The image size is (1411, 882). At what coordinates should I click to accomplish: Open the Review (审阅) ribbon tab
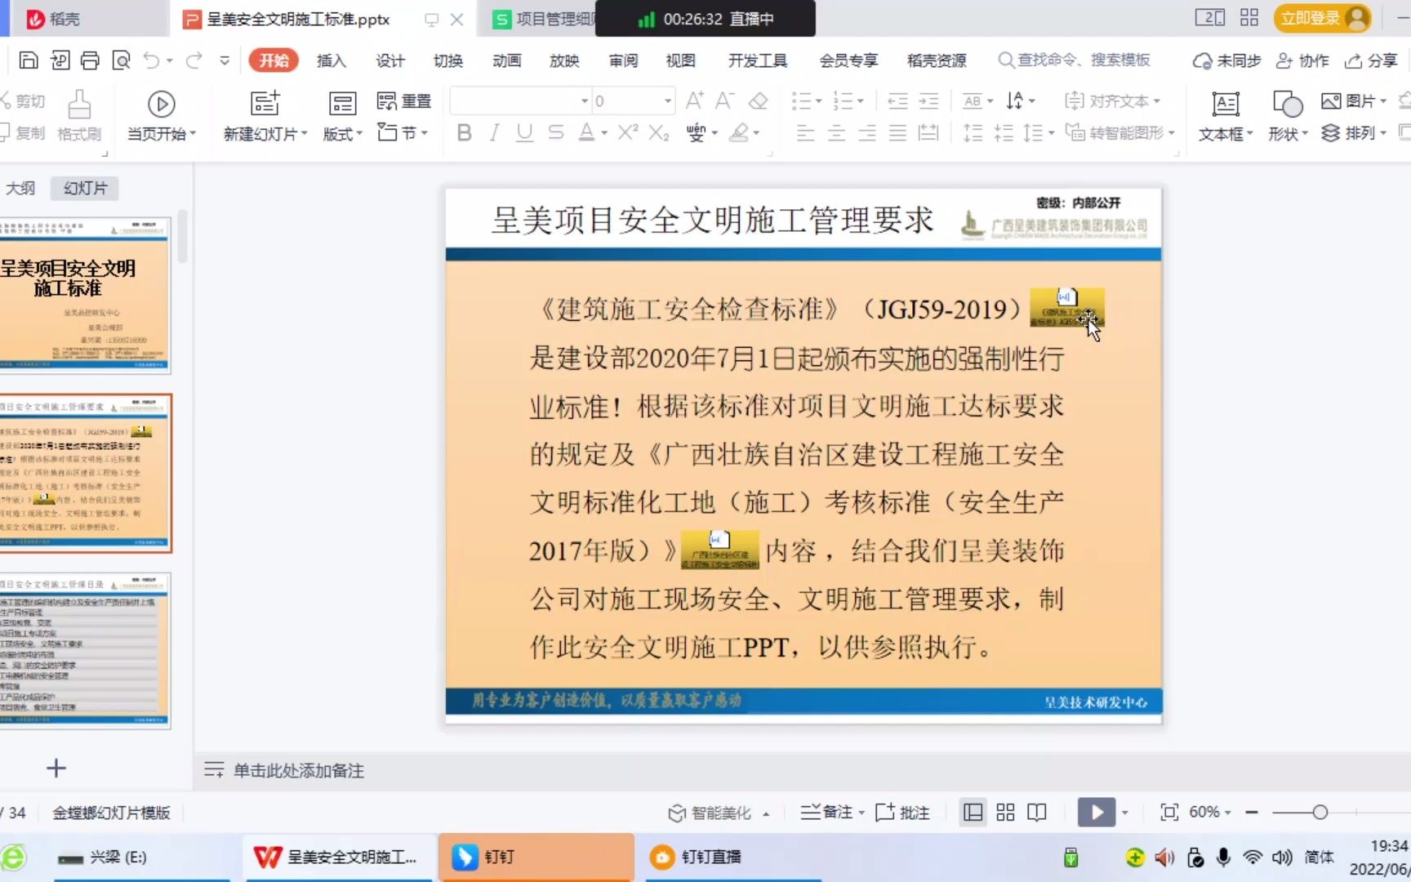point(623,60)
